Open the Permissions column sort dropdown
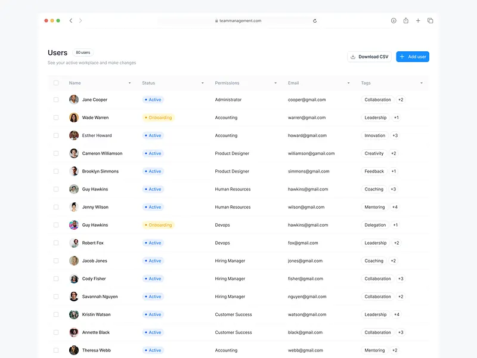The width and height of the screenshot is (477, 358). coord(275,83)
